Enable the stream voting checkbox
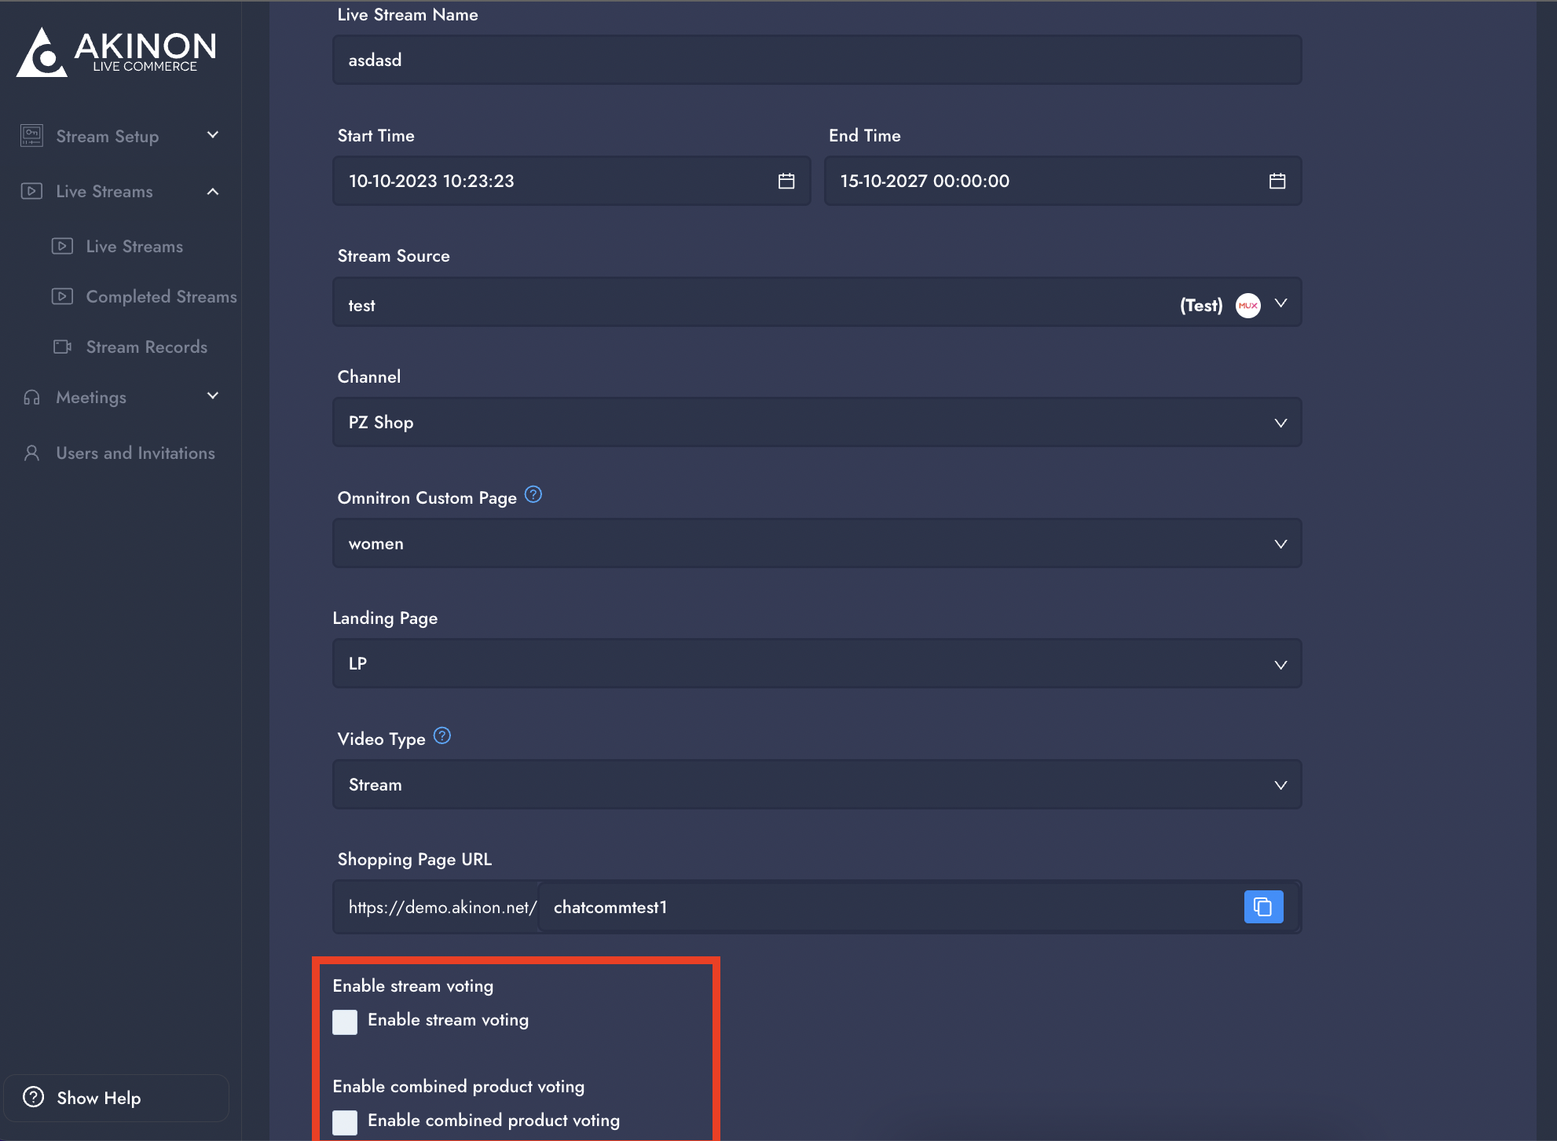The image size is (1557, 1141). 345,1022
